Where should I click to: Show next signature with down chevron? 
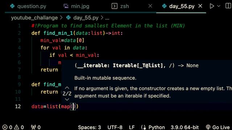(67, 100)
